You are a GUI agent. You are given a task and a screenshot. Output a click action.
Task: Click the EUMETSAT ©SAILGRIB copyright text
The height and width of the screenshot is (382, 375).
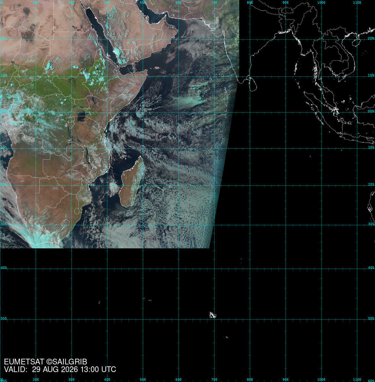[x=45, y=362]
